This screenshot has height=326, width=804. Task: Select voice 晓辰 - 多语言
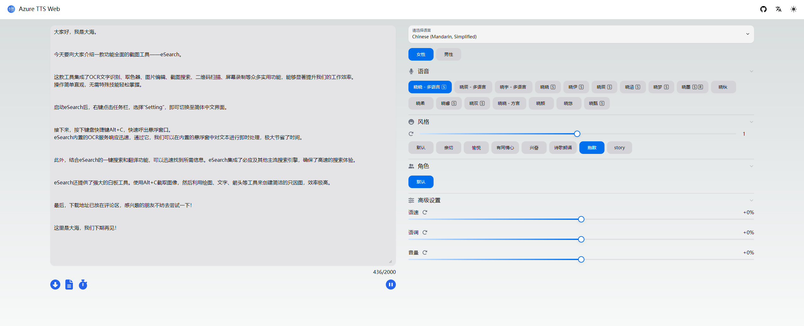473,87
